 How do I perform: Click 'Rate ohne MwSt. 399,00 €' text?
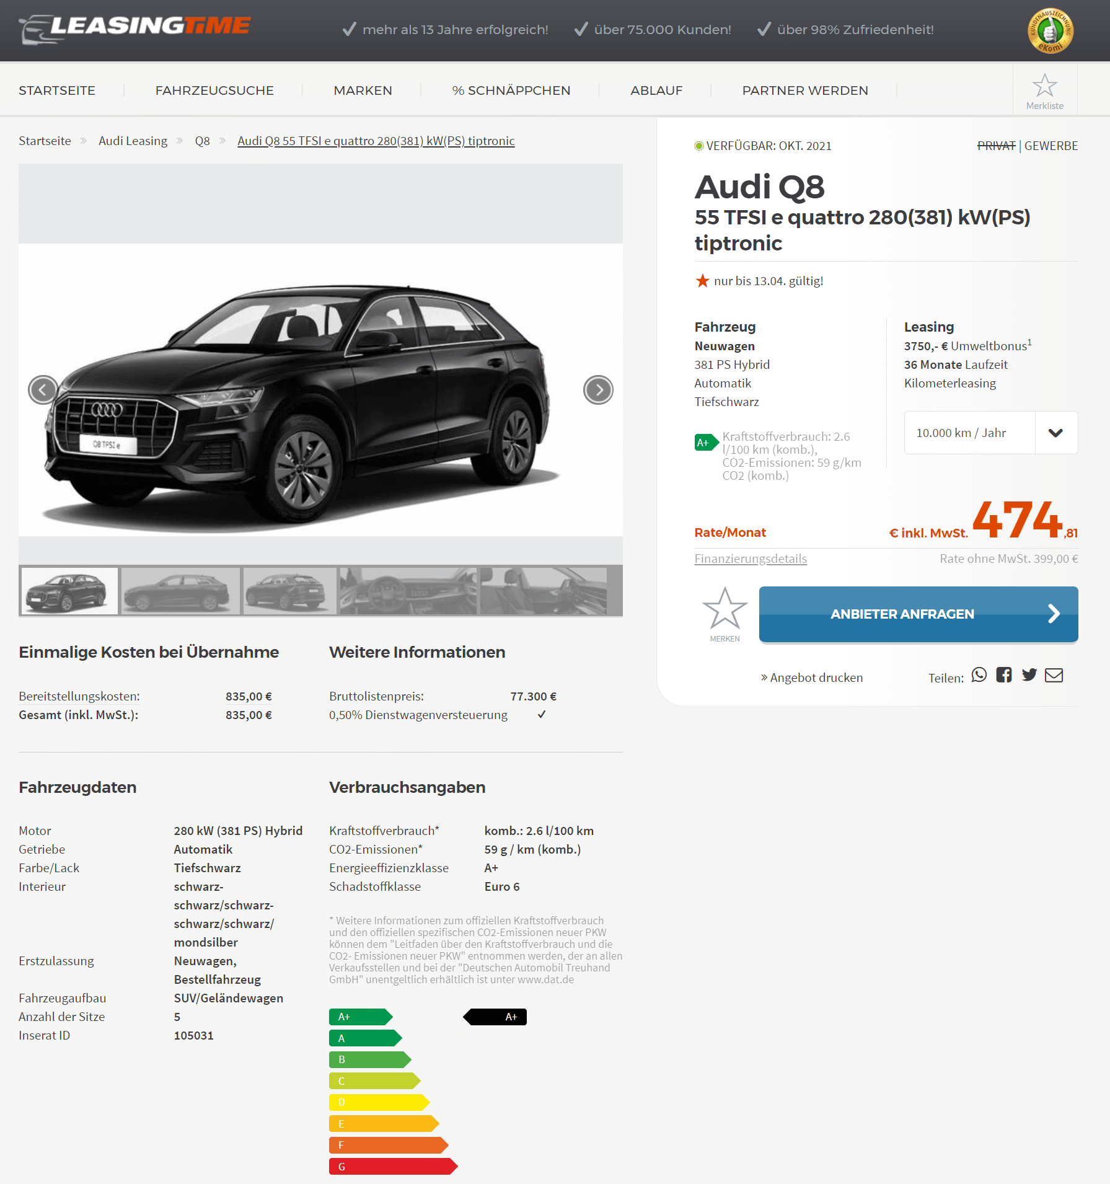tap(1009, 559)
